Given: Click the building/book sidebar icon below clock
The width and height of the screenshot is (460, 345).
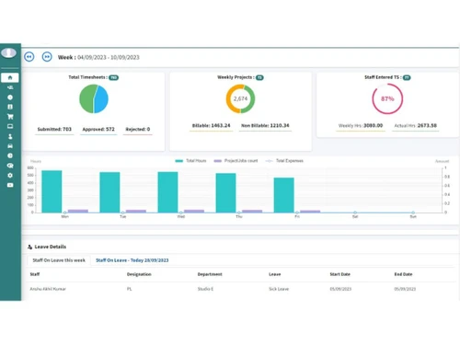Looking at the screenshot, I should point(10,107).
